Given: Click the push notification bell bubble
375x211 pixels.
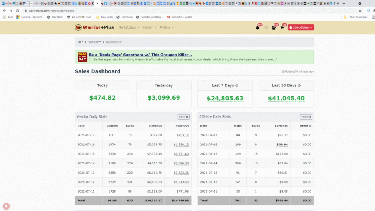Looking at the screenshot, I should pyautogui.click(x=7, y=206).
